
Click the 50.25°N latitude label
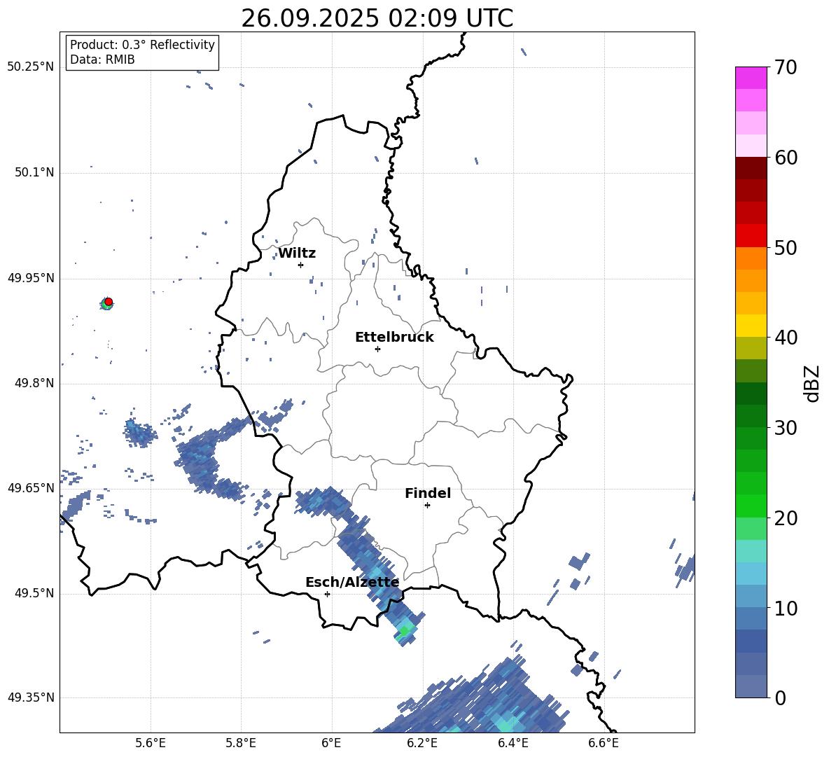[31, 67]
